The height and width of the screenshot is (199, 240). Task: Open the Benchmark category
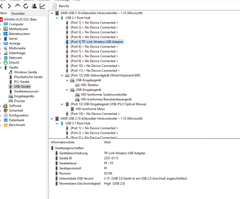coord(17,125)
